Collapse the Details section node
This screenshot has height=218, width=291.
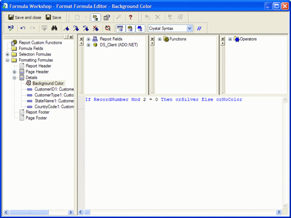coord(14,78)
